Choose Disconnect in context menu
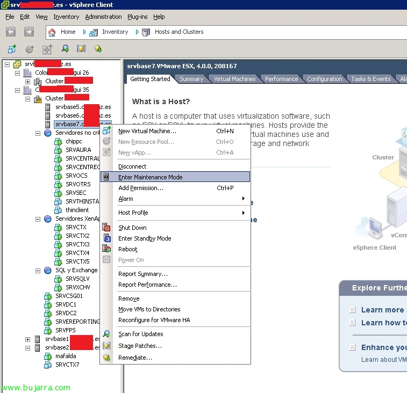This screenshot has height=393, width=407. pyautogui.click(x=175, y=166)
